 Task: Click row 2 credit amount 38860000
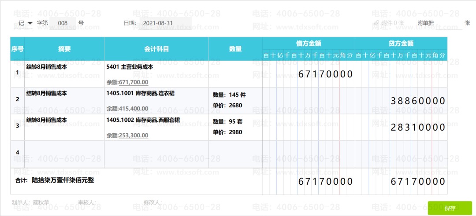pyautogui.click(x=418, y=101)
